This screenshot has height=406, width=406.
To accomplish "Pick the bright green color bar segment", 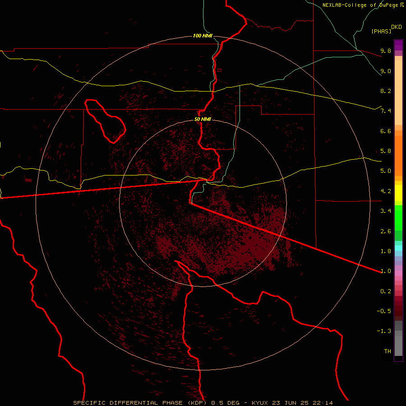I will tap(398, 217).
